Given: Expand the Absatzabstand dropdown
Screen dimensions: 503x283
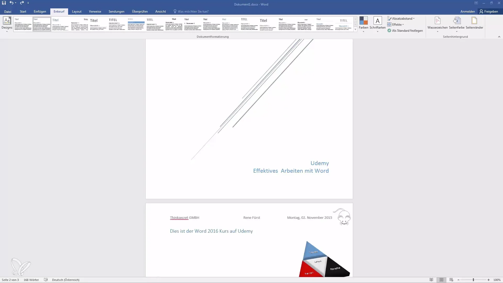Looking at the screenshot, I should coord(401,19).
